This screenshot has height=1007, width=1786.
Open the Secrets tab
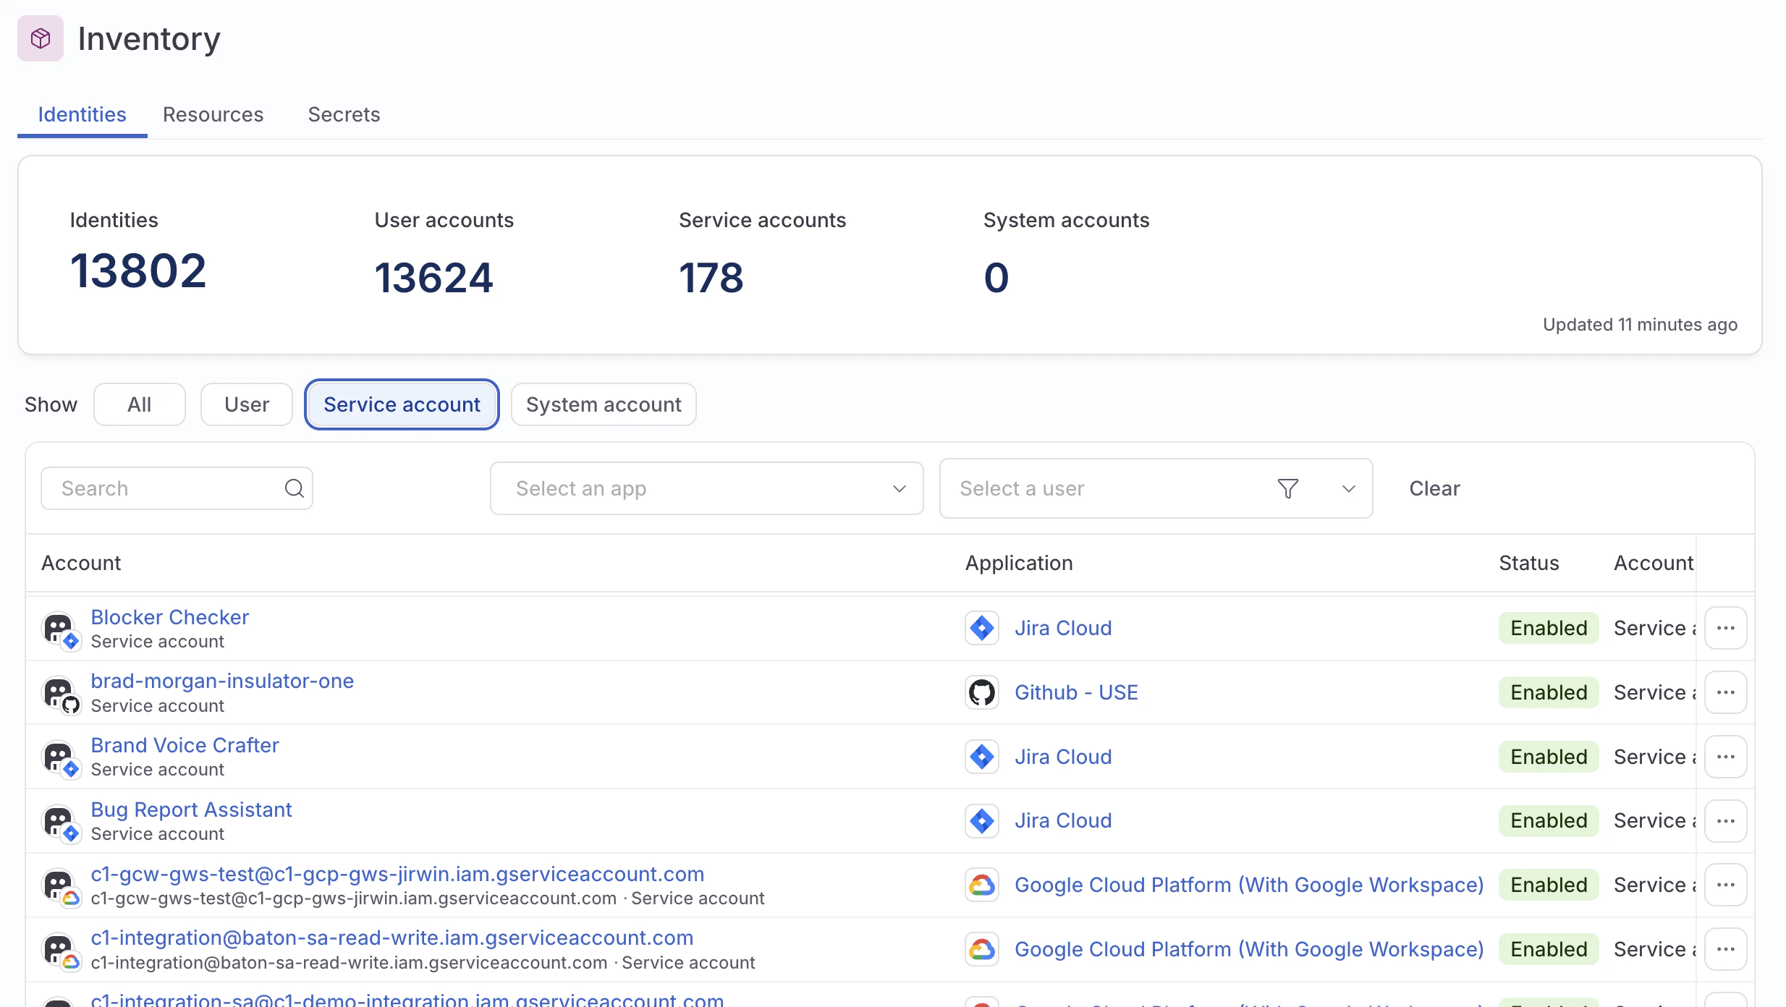tap(344, 114)
